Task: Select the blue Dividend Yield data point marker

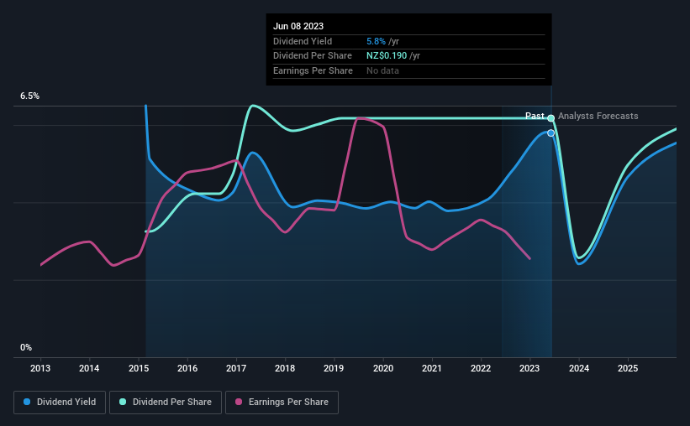Action: 551,133
